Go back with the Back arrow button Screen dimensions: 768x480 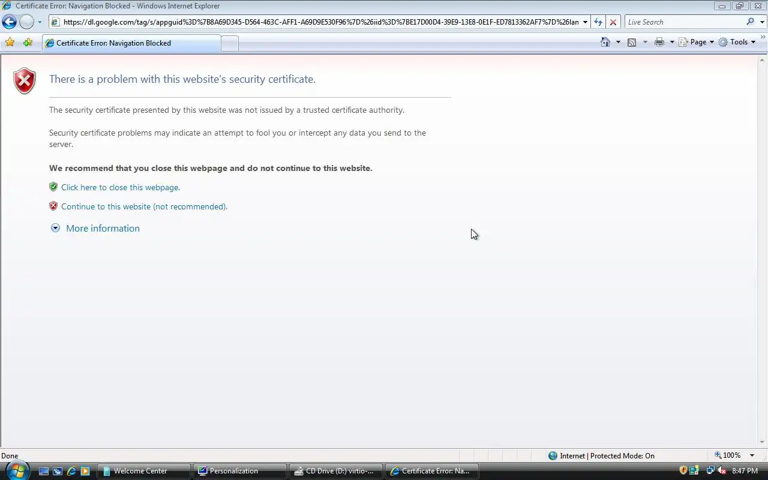[x=9, y=22]
